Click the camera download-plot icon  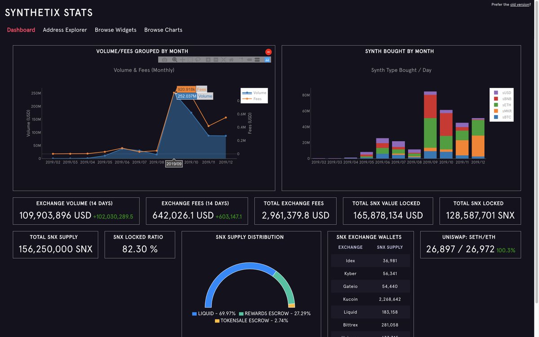tap(164, 60)
